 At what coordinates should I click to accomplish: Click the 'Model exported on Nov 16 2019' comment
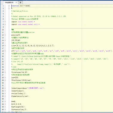click(x=39, y=16)
